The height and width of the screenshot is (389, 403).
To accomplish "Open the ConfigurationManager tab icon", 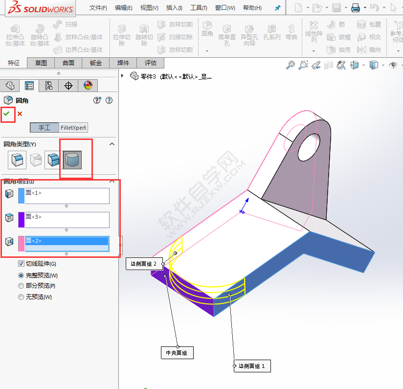I will click(x=48, y=86).
